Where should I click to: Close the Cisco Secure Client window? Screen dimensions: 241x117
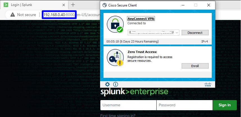[x=209, y=5]
